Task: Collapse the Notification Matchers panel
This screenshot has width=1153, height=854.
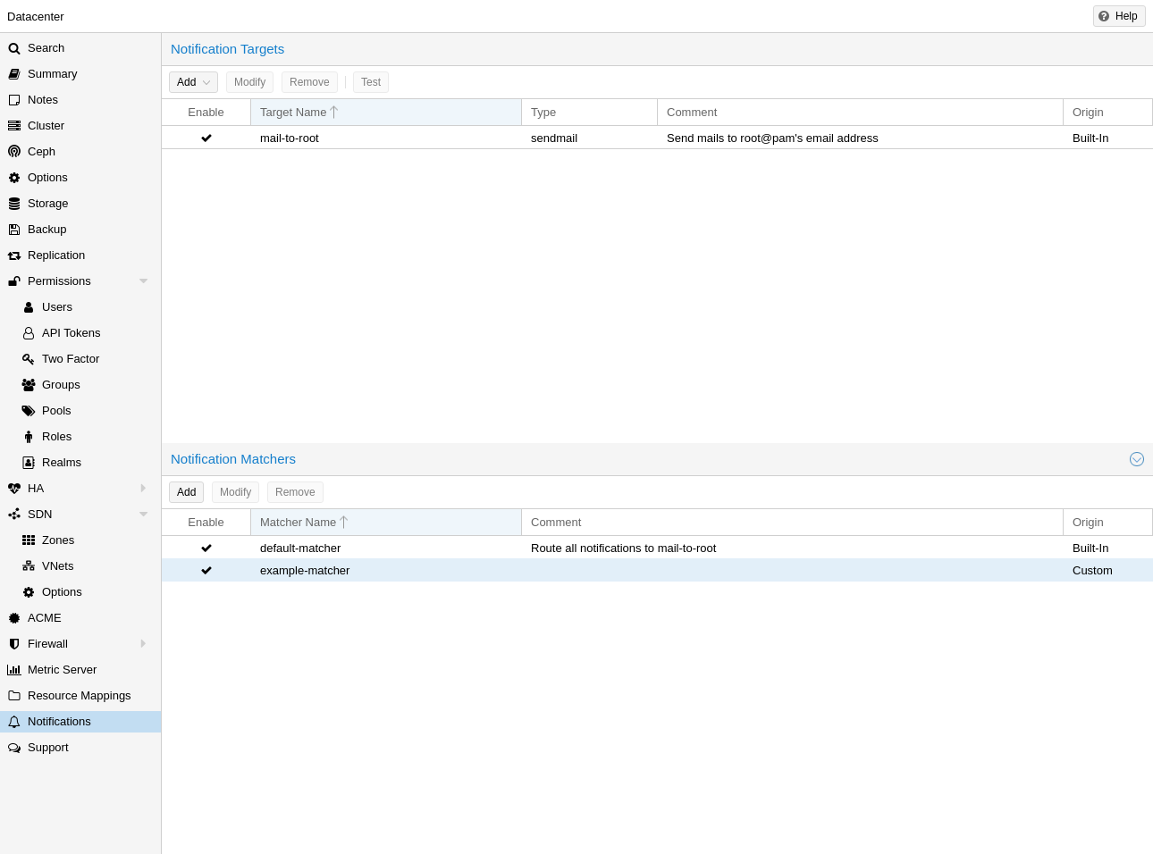Action: click(1137, 459)
